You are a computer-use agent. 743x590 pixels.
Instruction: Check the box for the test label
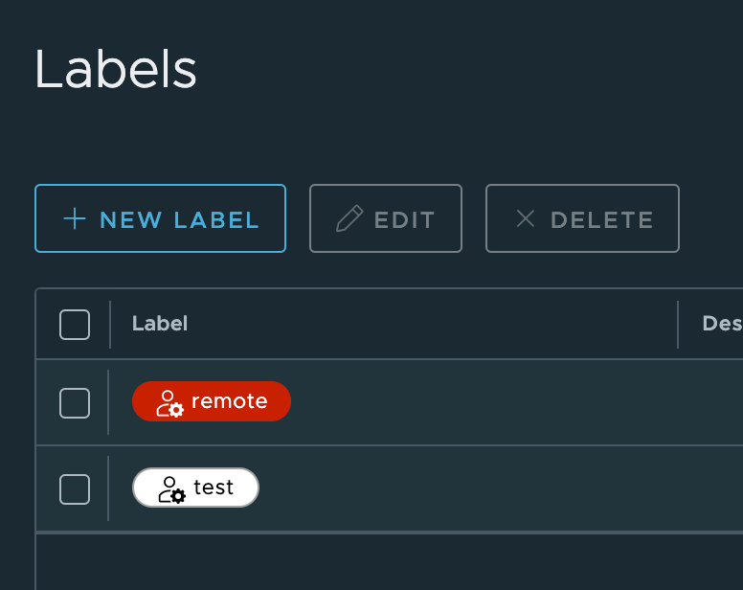point(75,489)
